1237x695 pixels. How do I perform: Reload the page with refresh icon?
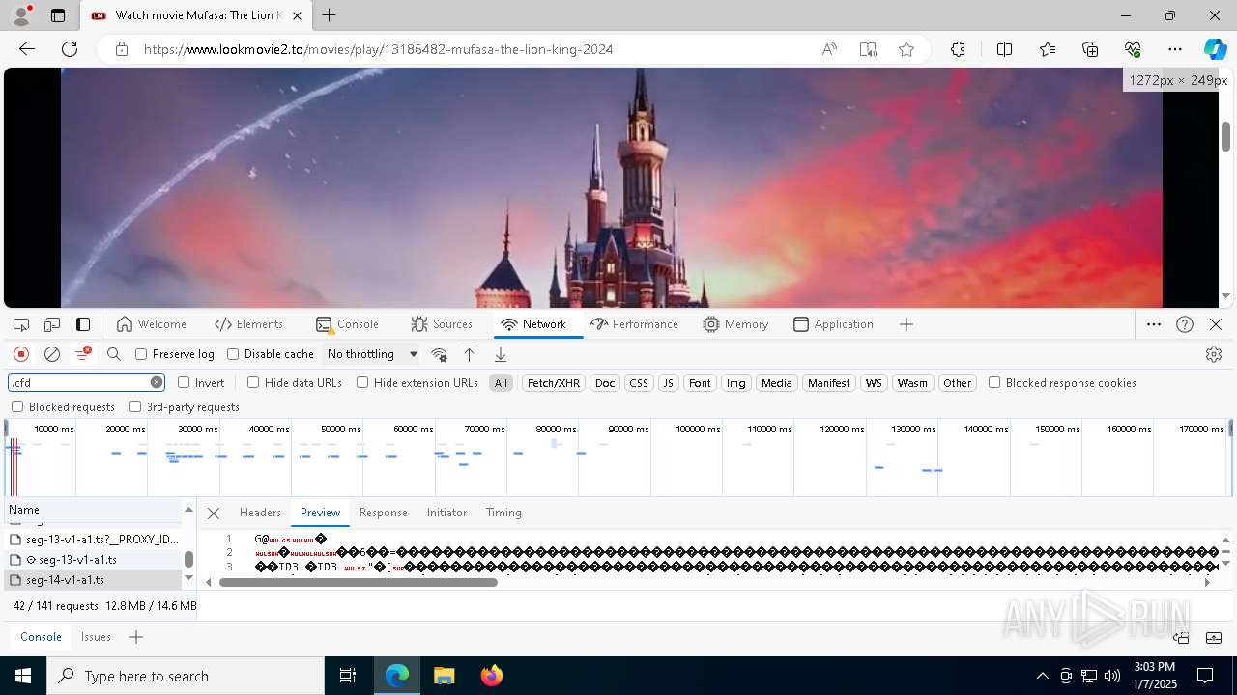(70, 49)
